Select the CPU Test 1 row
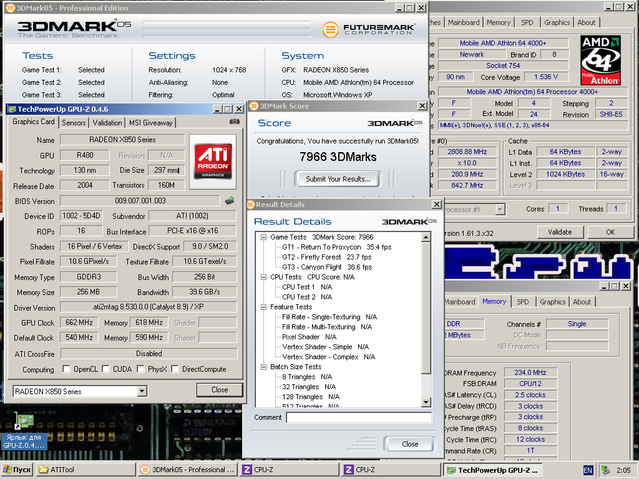Viewport: 639px width, 479px height. tap(307, 287)
